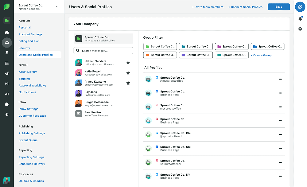Open the robot bots icon in left rail
Screen dimensions: 307x187
pyautogui.click(x=7, y=104)
